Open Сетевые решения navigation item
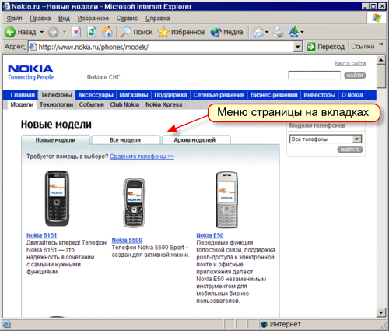This screenshot has width=389, height=331. (219, 95)
